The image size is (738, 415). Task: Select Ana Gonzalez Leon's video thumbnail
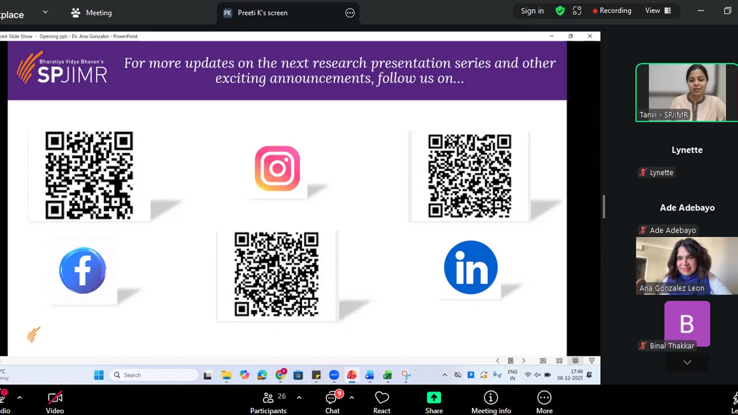(x=686, y=266)
